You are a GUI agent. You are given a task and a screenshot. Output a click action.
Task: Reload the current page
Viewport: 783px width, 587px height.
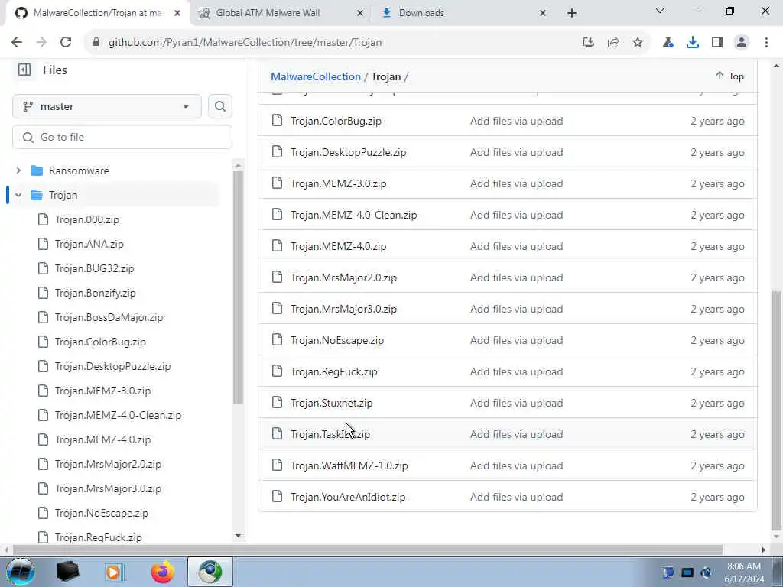66,43
